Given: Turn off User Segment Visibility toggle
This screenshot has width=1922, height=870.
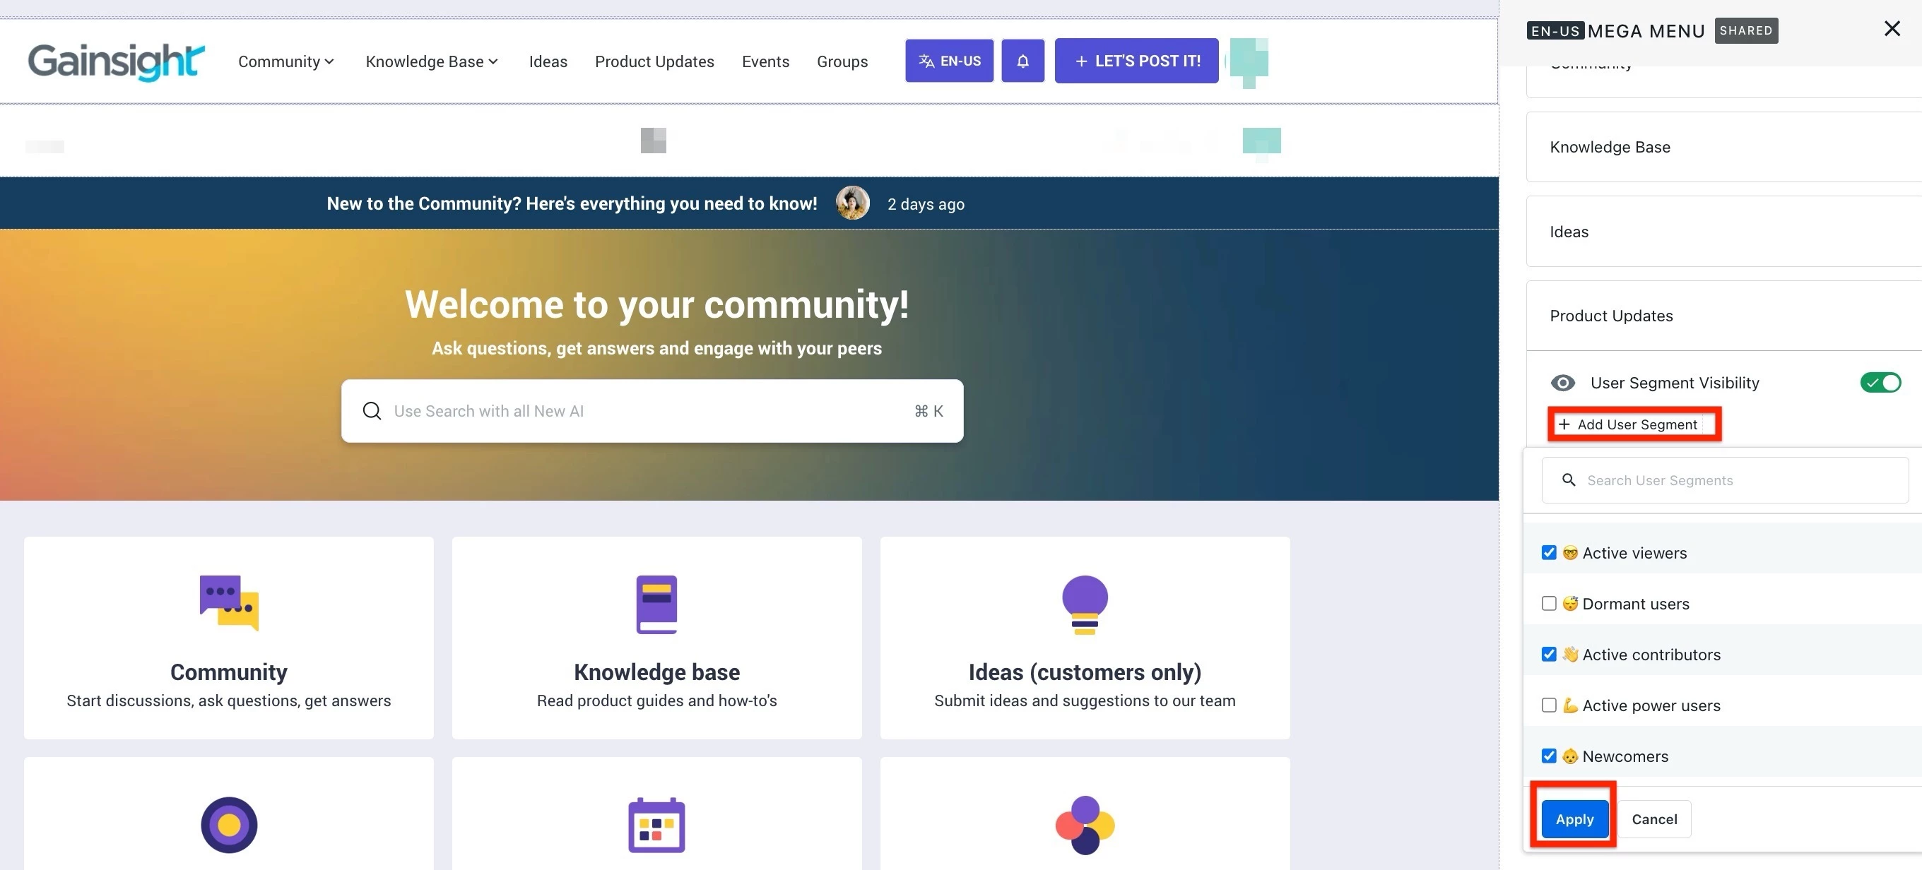Looking at the screenshot, I should 1880,383.
